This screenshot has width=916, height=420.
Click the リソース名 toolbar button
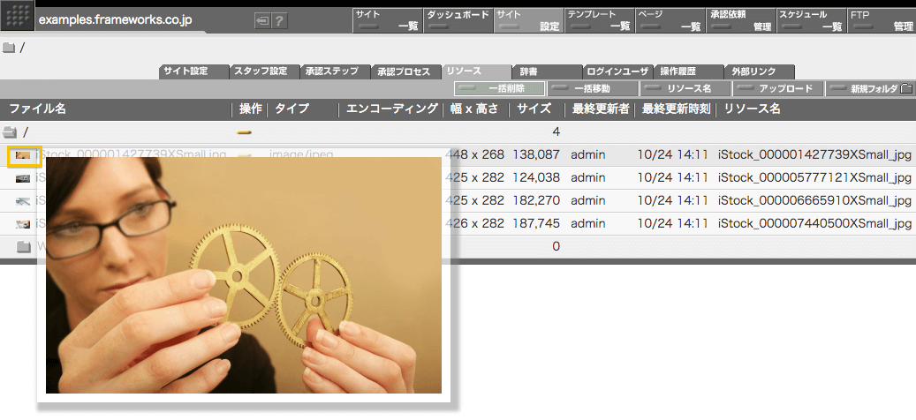[x=685, y=88]
